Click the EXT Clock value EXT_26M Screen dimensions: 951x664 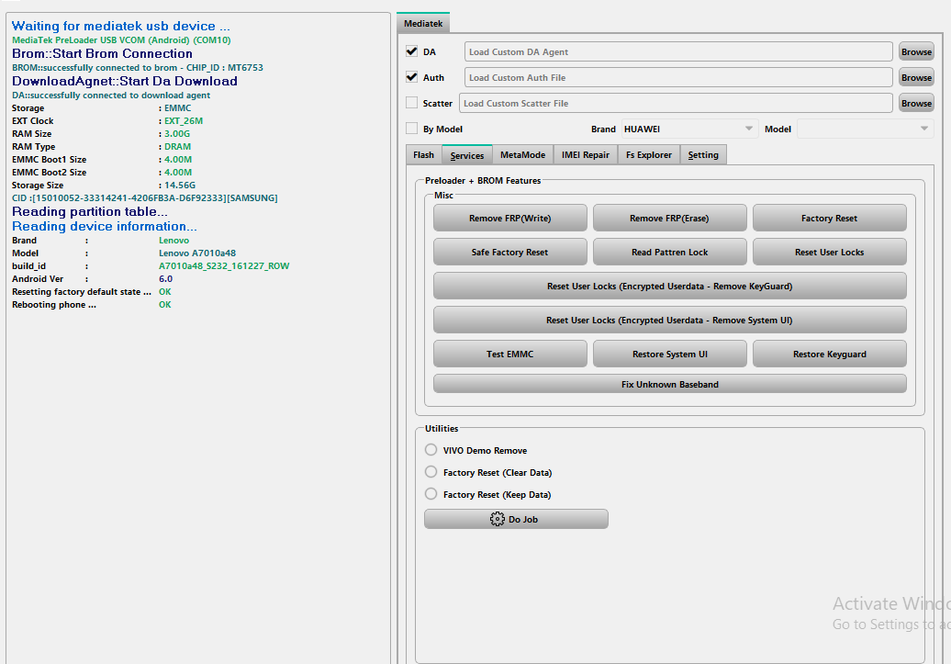(x=184, y=121)
